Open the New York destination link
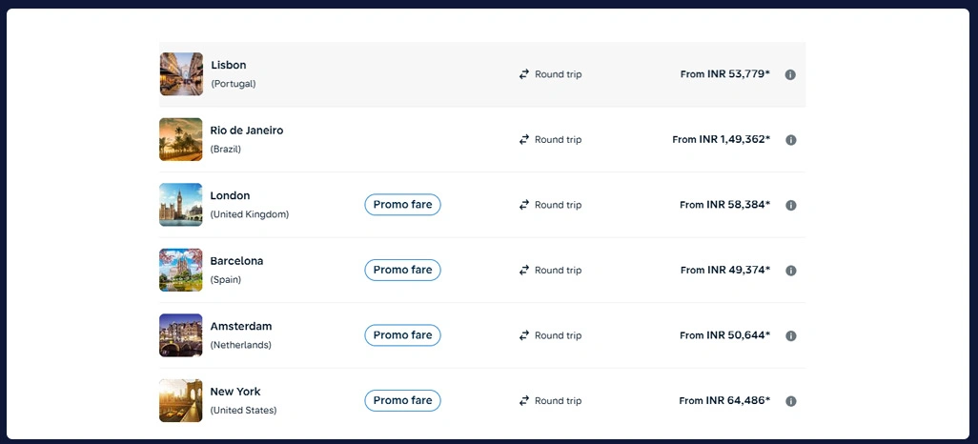 [x=235, y=392]
